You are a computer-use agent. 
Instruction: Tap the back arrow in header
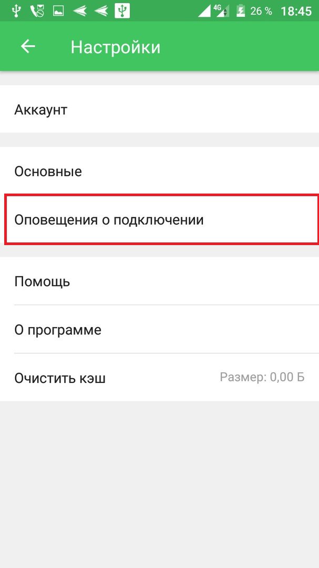pos(28,47)
